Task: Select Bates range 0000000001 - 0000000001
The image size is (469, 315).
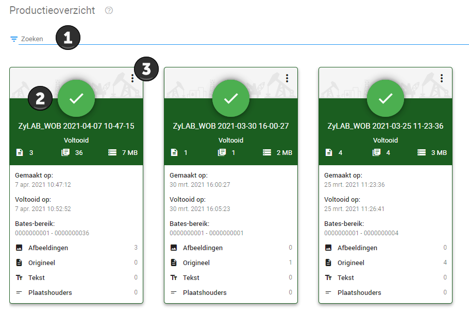Action: tap(207, 233)
